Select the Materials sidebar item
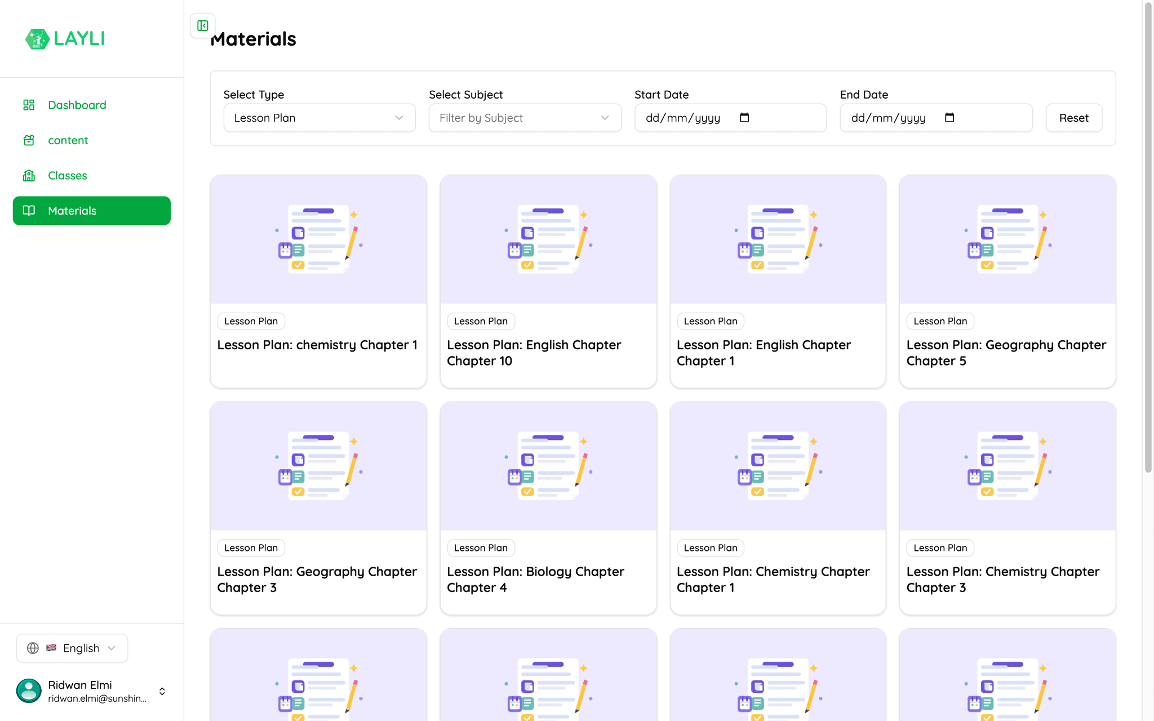Screen dimensions: 1154x721 pos(92,211)
